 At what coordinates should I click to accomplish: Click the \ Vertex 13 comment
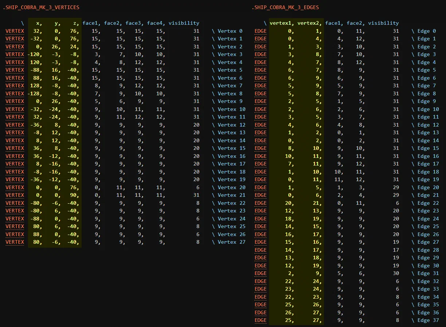click(x=229, y=133)
